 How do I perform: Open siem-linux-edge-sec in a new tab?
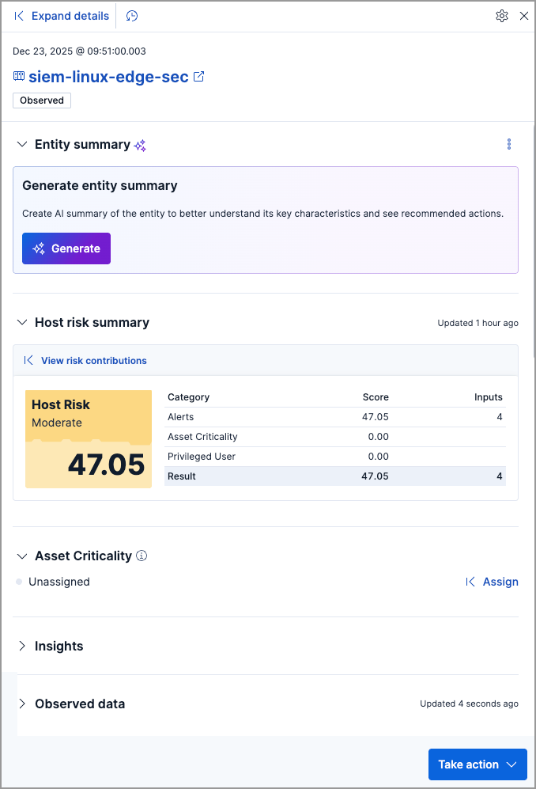pos(198,76)
